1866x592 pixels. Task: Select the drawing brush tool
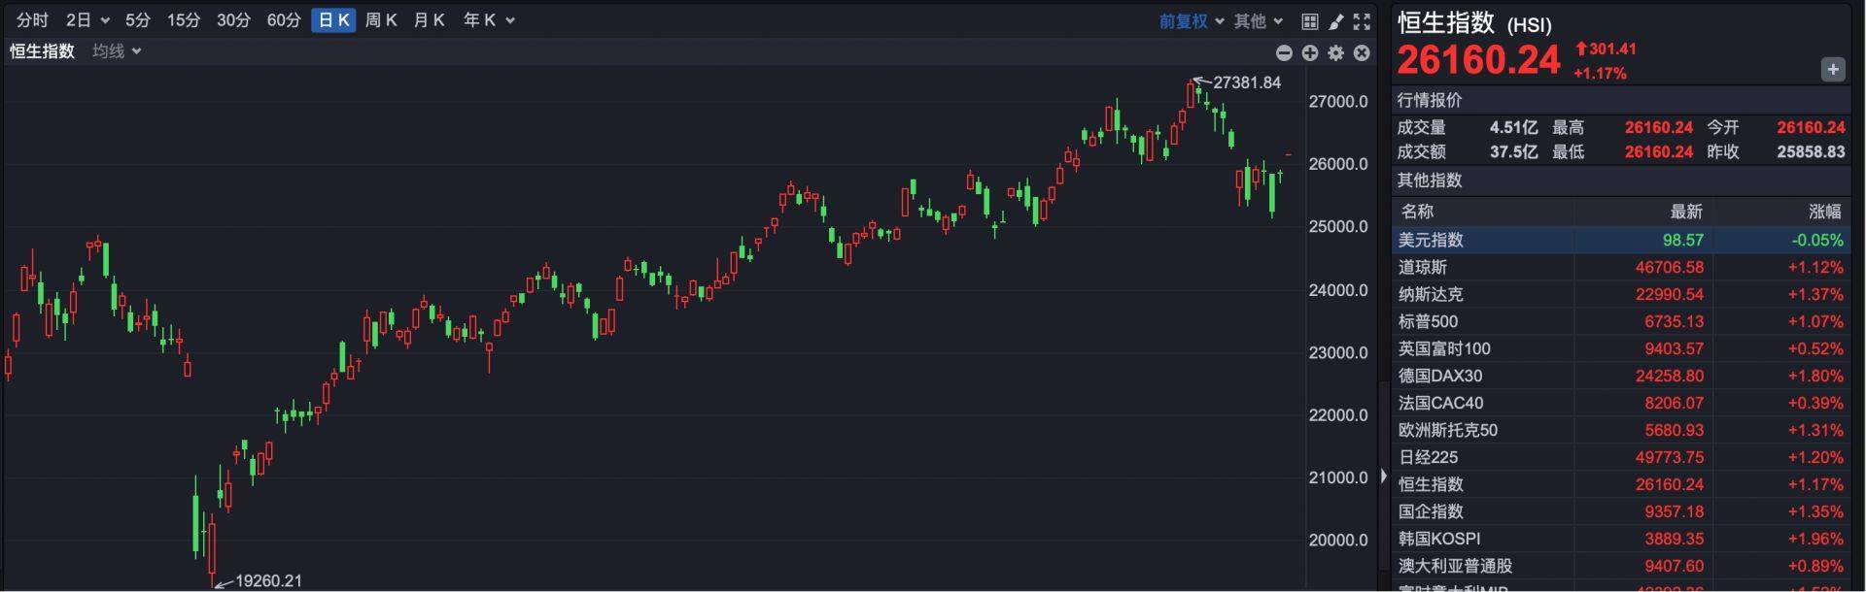(x=1336, y=21)
